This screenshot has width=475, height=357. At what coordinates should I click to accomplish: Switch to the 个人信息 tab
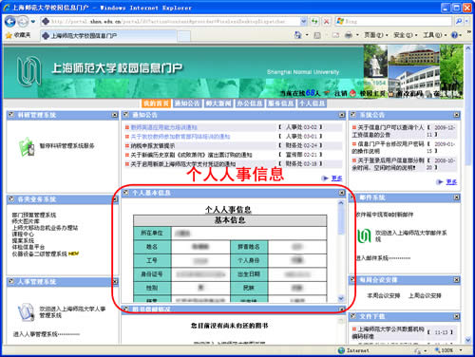[312, 103]
